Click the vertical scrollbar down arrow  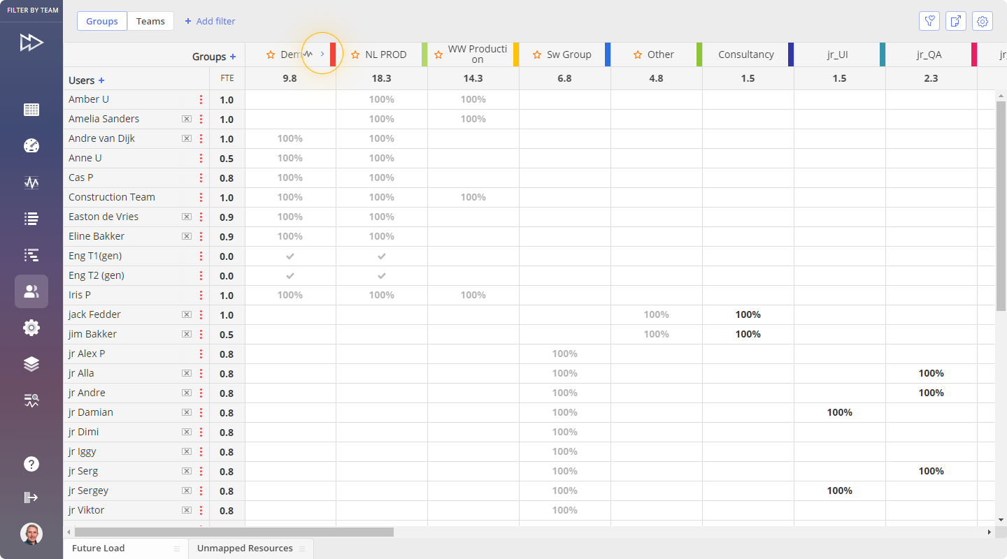tap(1001, 519)
